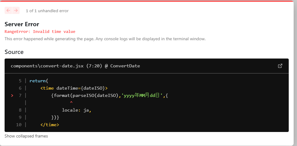The width and height of the screenshot is (297, 146).
Task: Click the Source heading
Action: [14, 52]
